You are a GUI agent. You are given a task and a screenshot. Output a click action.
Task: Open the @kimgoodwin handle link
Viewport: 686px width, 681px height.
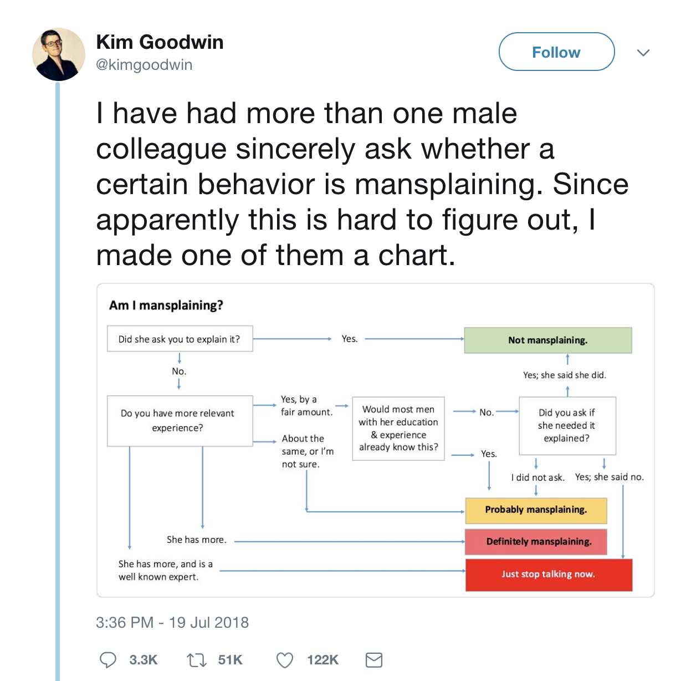click(x=144, y=65)
